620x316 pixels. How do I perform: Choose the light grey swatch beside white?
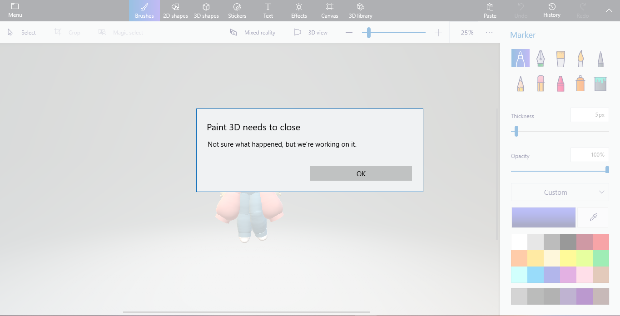(536, 242)
